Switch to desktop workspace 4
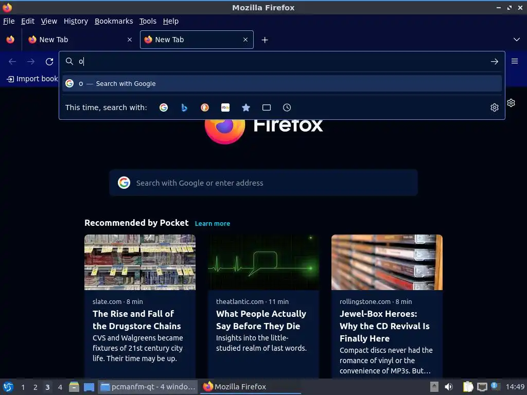 [60, 387]
